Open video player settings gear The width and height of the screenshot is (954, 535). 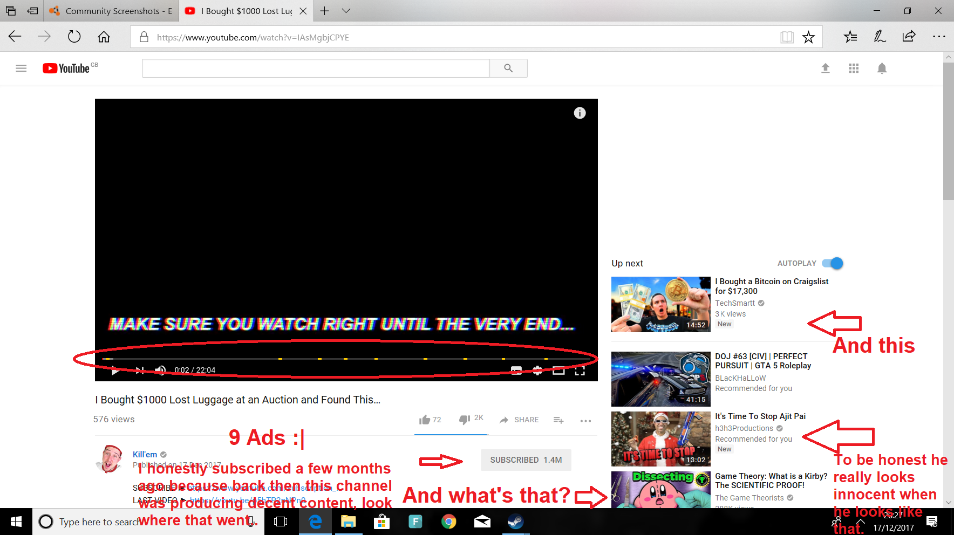(537, 370)
